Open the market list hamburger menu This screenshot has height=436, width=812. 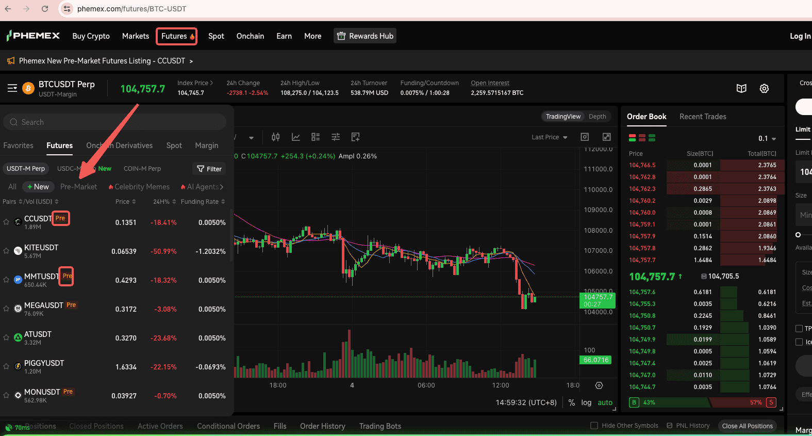pos(12,88)
